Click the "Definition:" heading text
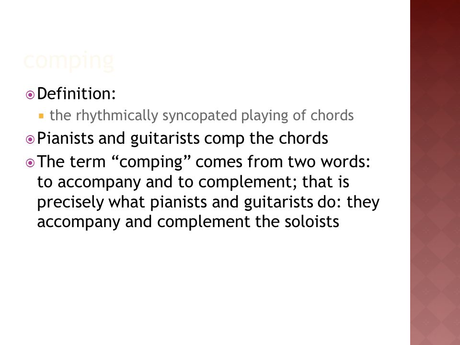 tap(76, 93)
